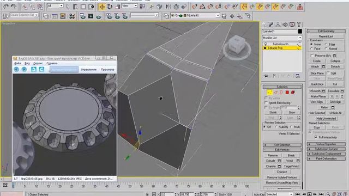This screenshot has height=196, width=349.
Task: Select Face constraint radio button
Action: [311, 48]
